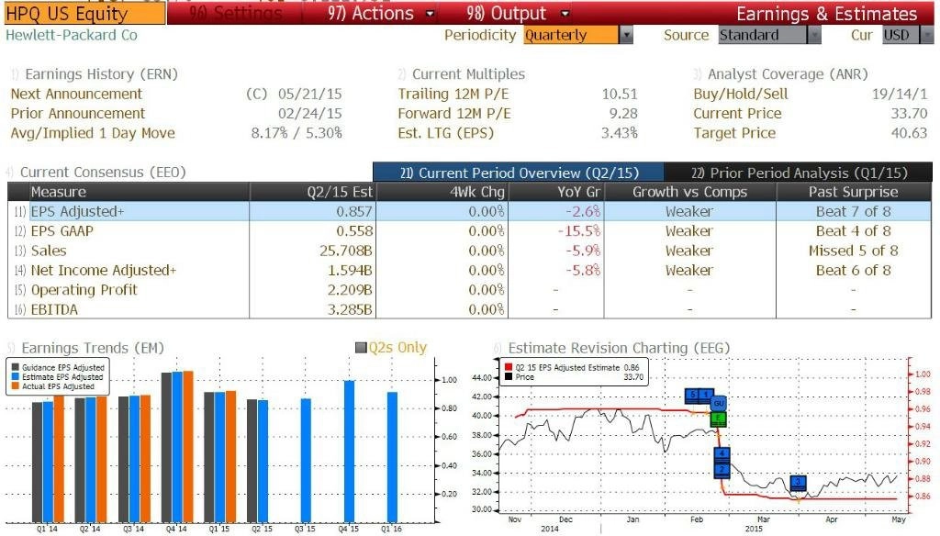Click the blue Estimate EPS Adjusted legend swatch
The width and height of the screenshot is (940, 536).
[x=15, y=377]
